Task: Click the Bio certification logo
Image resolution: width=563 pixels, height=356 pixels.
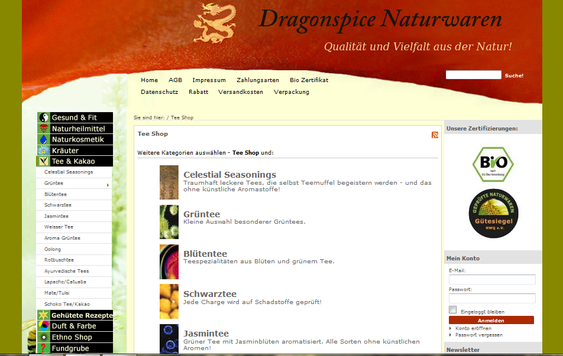Action: point(493,164)
